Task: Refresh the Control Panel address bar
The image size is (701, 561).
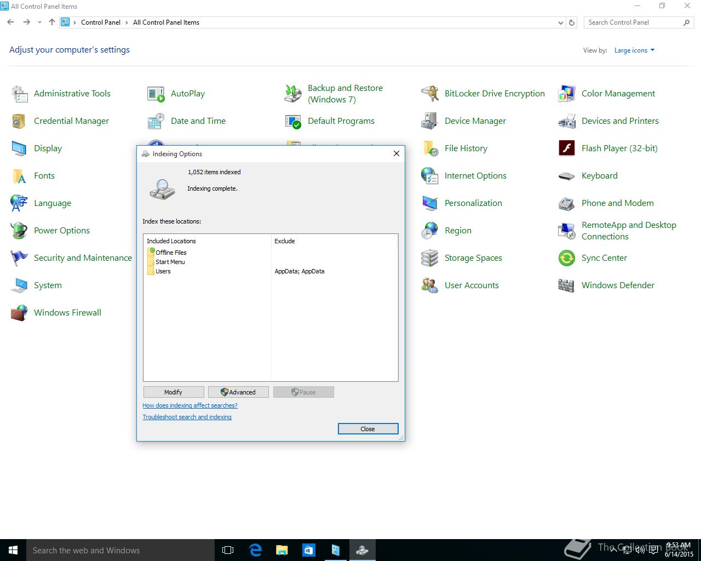Action: (572, 22)
